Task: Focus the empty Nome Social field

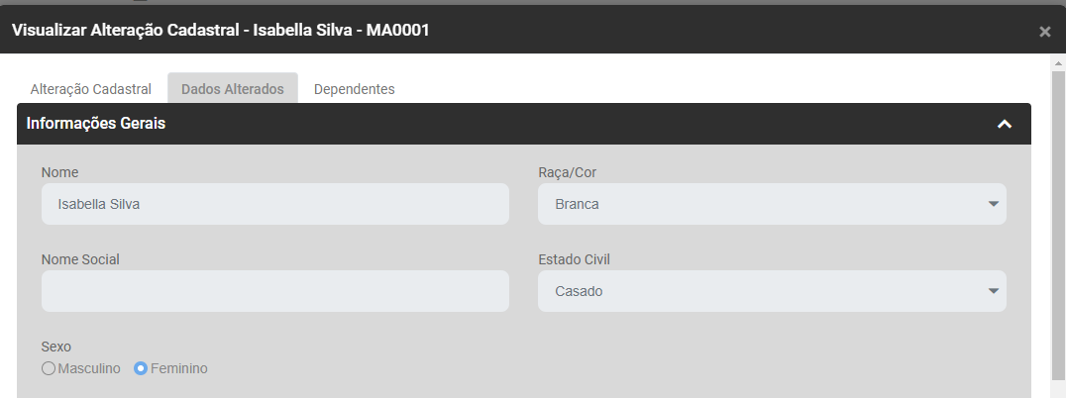Action: click(x=275, y=291)
